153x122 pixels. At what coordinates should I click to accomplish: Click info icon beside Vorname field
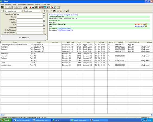tap(44, 17)
